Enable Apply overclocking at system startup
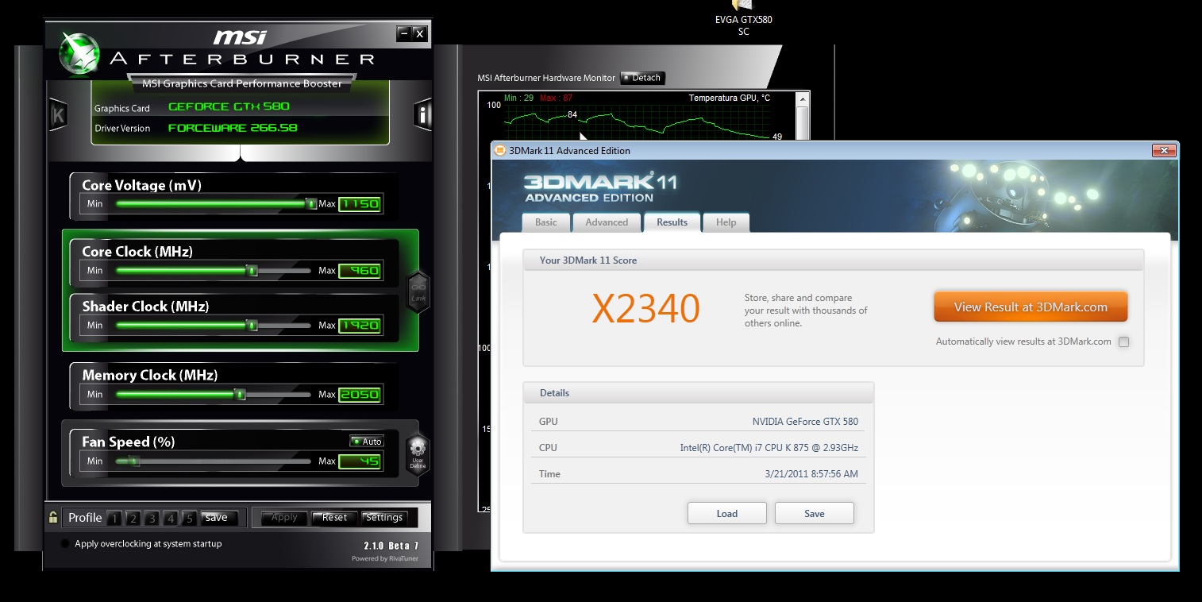Viewport: 1202px width, 602px height. pos(65,544)
